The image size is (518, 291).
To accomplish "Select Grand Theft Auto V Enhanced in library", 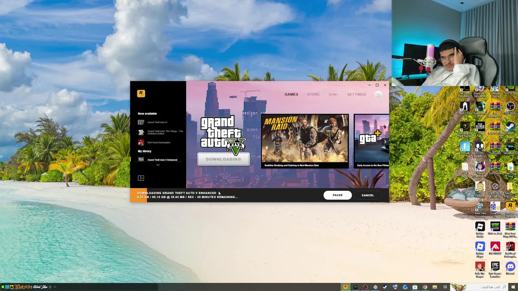I will tap(158, 160).
